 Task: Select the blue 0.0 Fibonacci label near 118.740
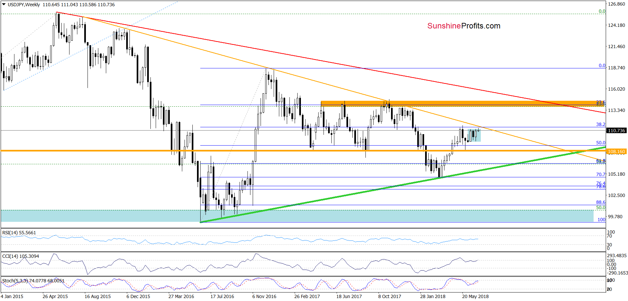pos(602,65)
